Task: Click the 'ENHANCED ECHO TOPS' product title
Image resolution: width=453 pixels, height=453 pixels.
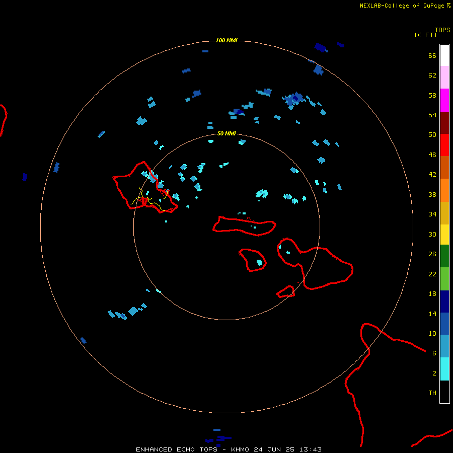Action: (x=177, y=449)
